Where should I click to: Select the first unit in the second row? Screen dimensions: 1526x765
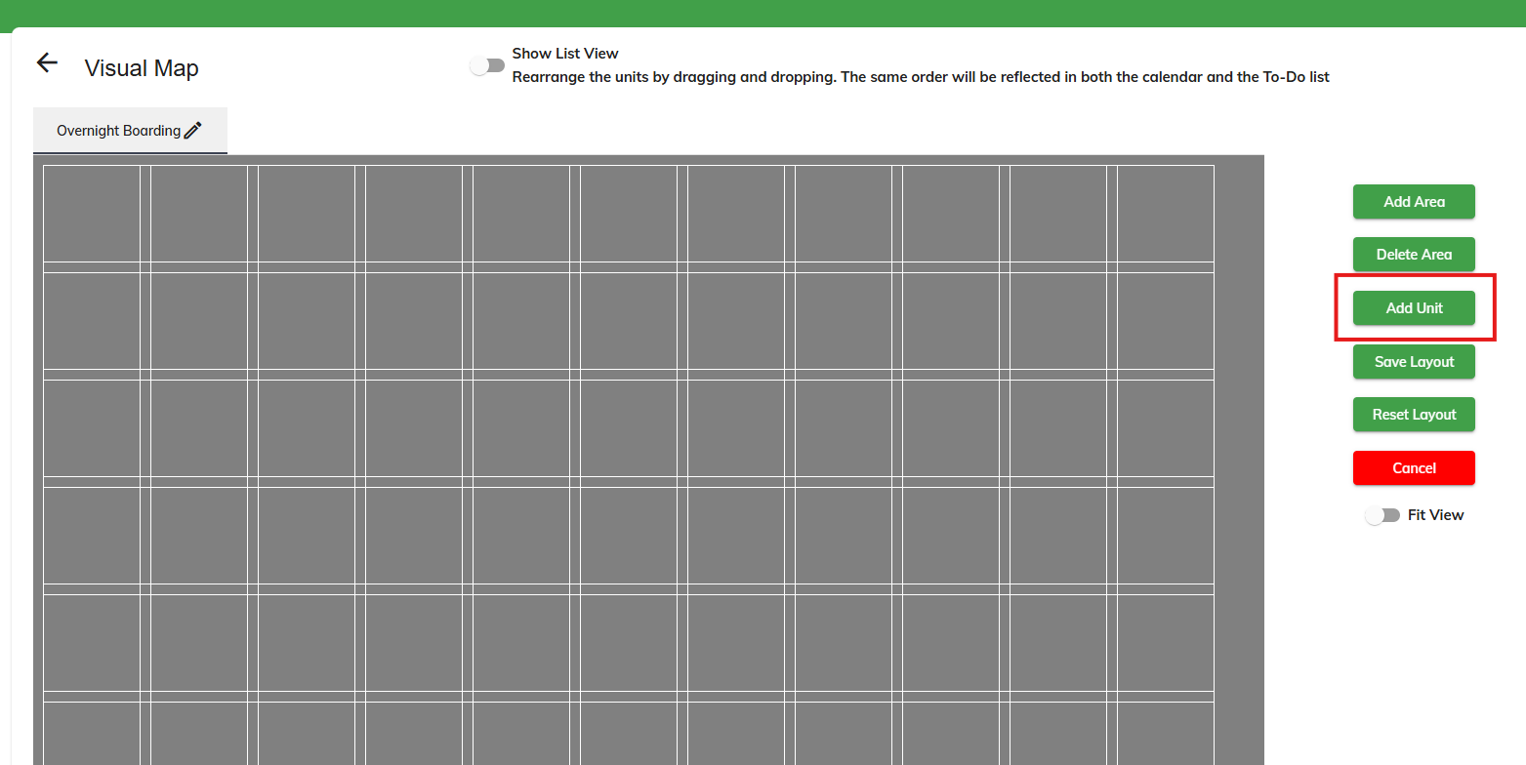pos(92,322)
